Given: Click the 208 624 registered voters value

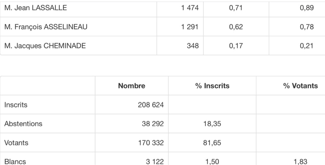Looking at the screenshot, I should pos(150,105).
